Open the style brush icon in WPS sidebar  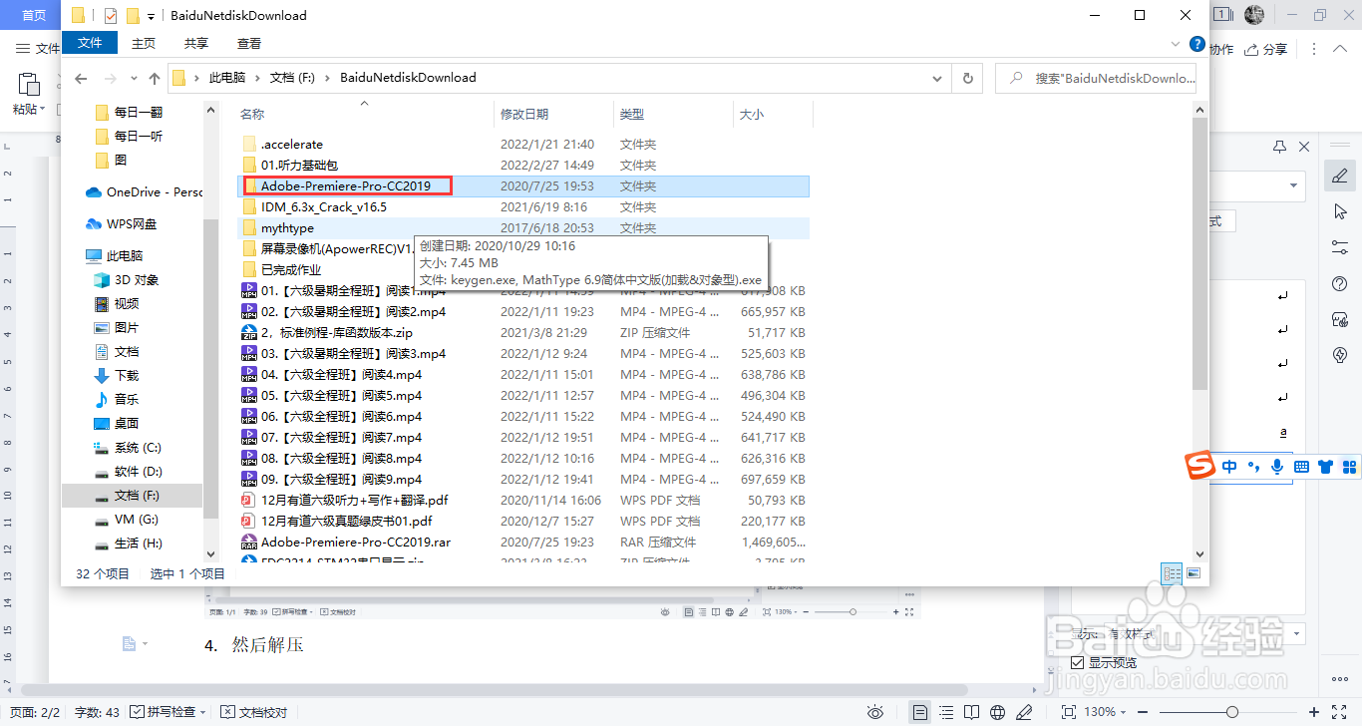[x=1340, y=177]
